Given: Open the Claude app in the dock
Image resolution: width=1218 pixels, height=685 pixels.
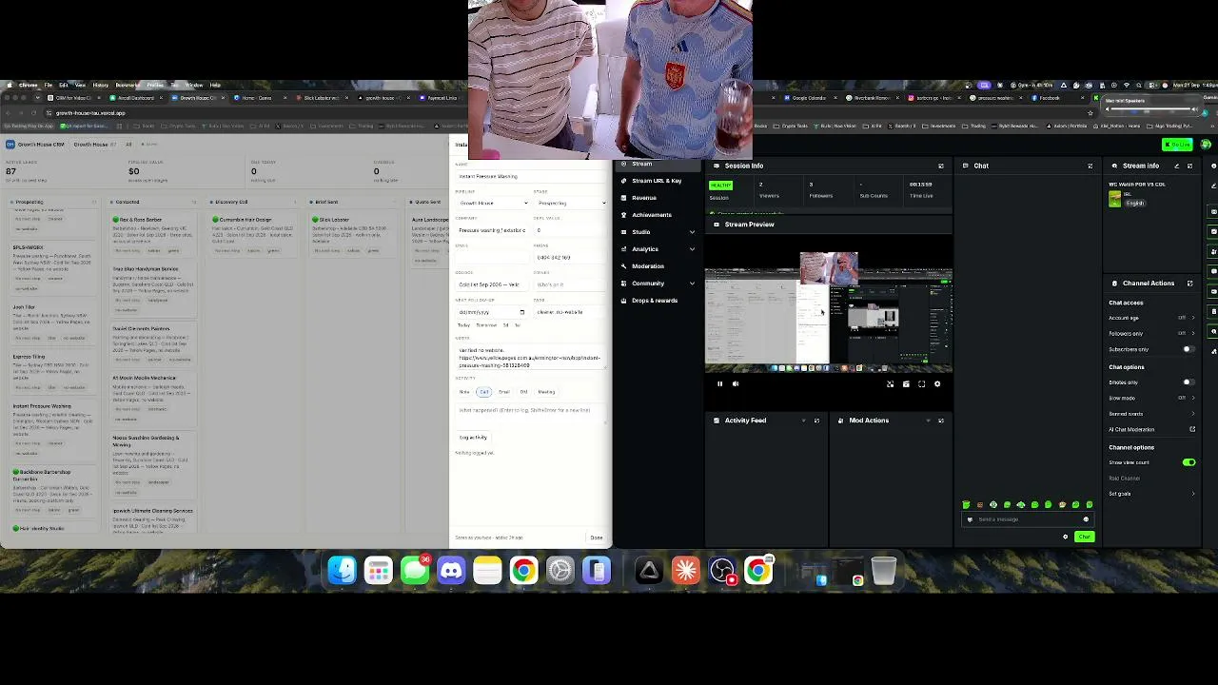Looking at the screenshot, I should [685, 571].
